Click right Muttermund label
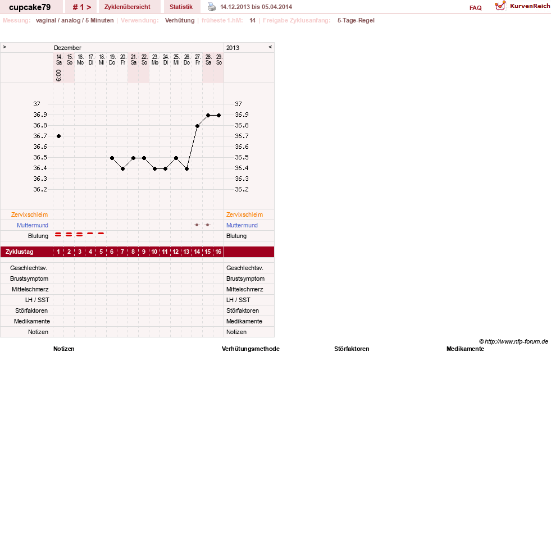The width and height of the screenshot is (551, 539). coord(242,225)
